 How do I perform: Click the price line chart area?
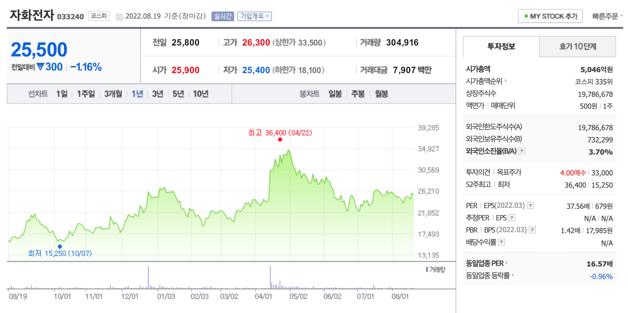pos(211,194)
